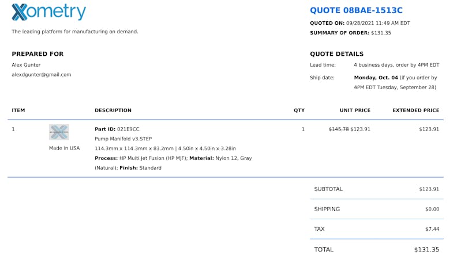This screenshot has height=256, width=457.
Task: Click the DESCRIPTION column header
Action: 113,110
